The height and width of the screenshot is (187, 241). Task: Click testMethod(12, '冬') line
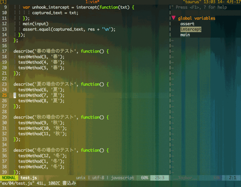(x=42, y=156)
